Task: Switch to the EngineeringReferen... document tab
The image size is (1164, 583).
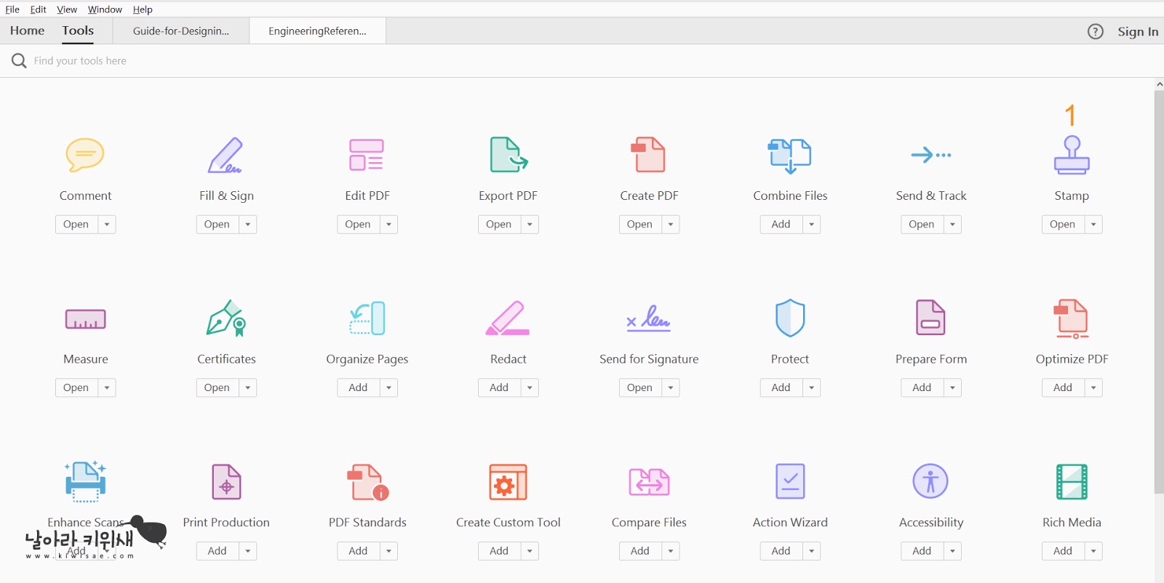Action: point(317,31)
